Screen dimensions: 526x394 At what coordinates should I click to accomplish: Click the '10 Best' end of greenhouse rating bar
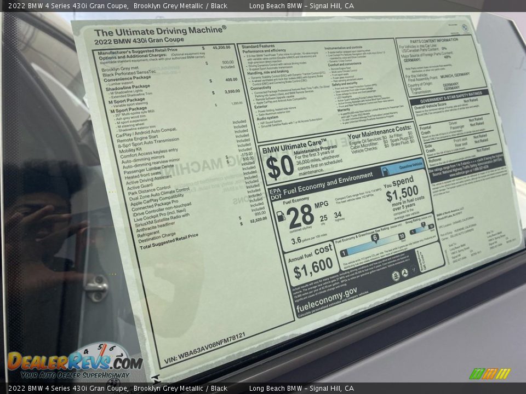402,236
